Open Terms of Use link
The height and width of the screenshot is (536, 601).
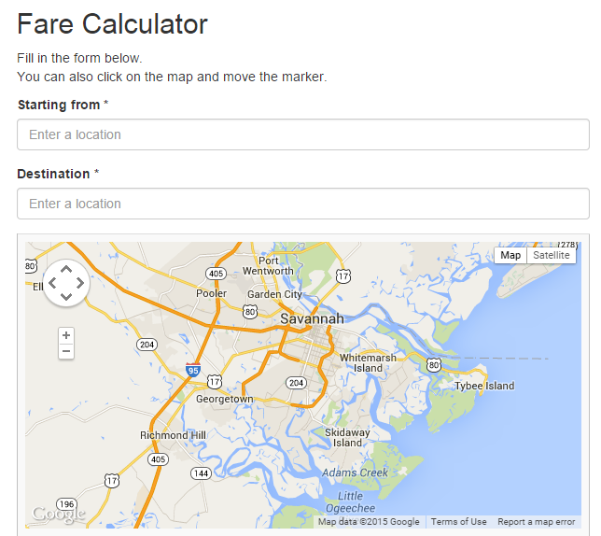coord(458,522)
